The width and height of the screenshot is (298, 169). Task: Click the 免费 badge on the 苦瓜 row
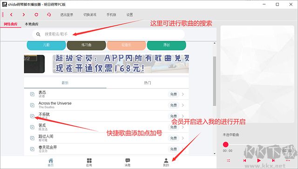click(x=174, y=127)
